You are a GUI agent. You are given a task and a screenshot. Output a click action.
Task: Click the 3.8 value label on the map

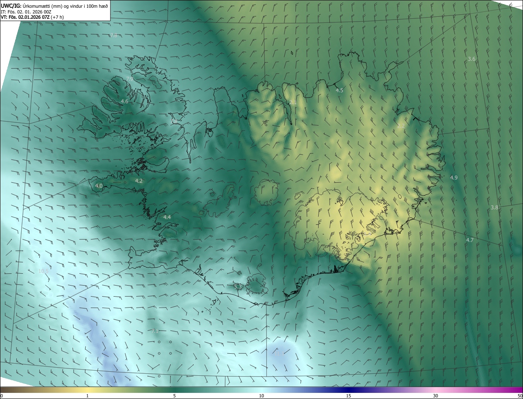(x=494, y=207)
